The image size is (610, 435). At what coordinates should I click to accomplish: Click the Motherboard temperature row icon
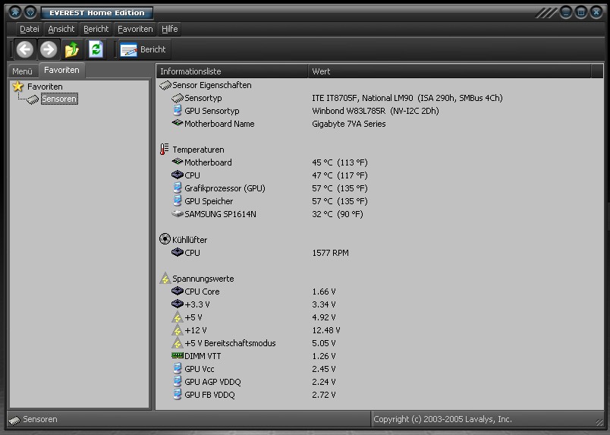pos(178,162)
